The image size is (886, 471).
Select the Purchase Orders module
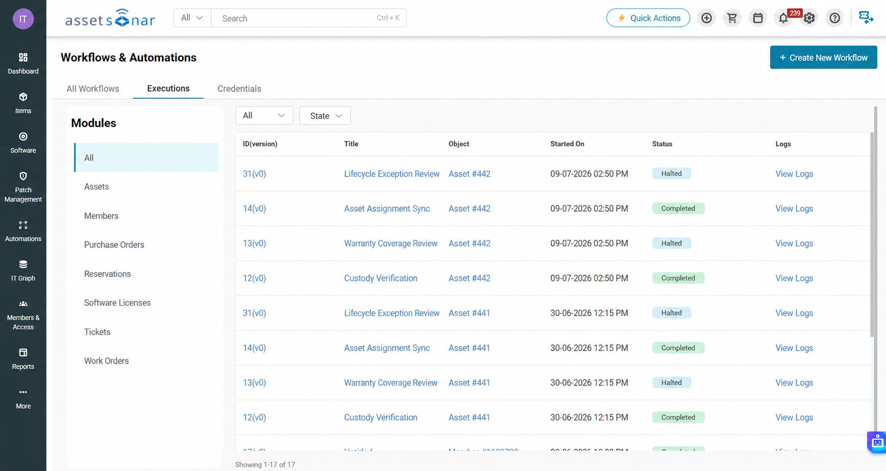(114, 245)
